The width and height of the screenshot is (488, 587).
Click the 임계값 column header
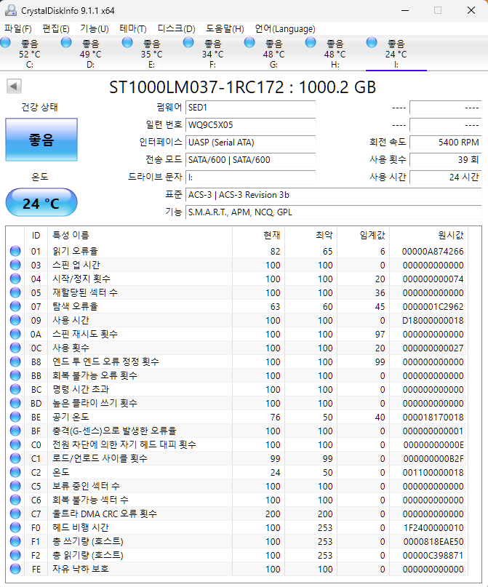pyautogui.click(x=363, y=236)
